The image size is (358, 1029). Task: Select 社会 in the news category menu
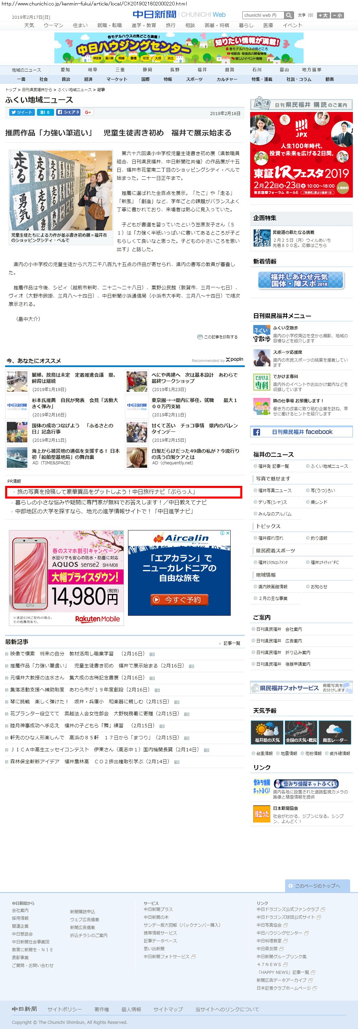(43, 79)
